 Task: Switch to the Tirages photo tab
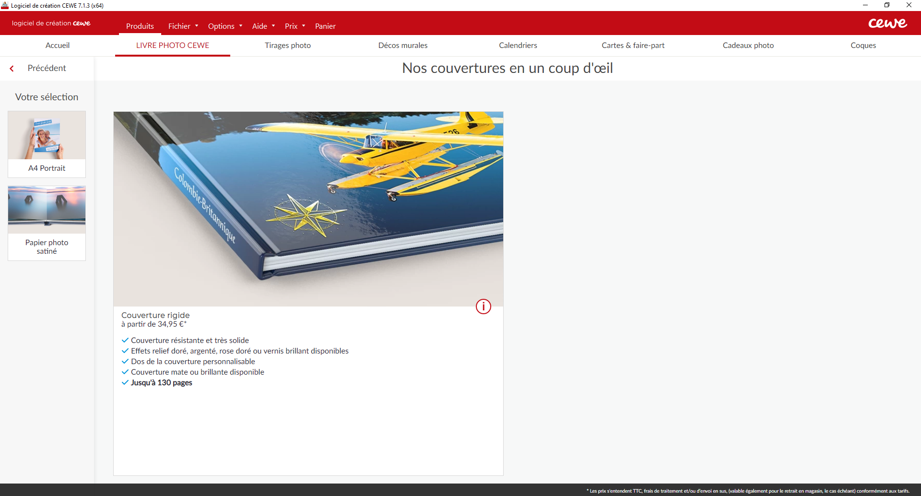click(287, 45)
